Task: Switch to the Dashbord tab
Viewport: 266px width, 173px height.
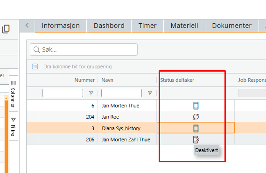Action: (109, 26)
